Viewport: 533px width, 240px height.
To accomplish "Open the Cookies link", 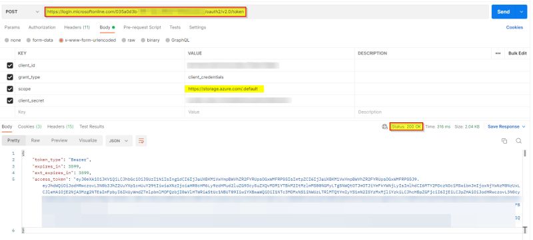I will pos(514,27).
